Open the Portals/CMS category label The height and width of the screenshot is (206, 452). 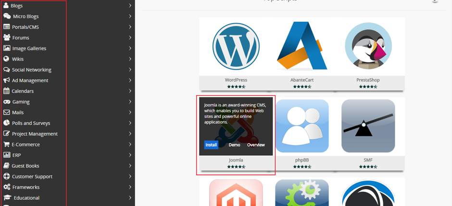(25, 27)
